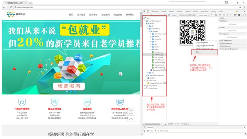
Task: Click the yellow warning count icon in DevTools
Action: [x=237, y=12]
